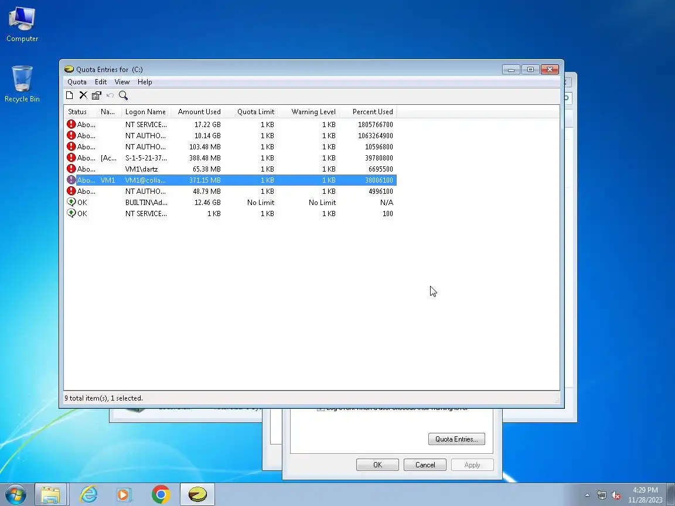
Task: Click the OK status icon of BUILTIN\Ad row
Action: point(71,202)
